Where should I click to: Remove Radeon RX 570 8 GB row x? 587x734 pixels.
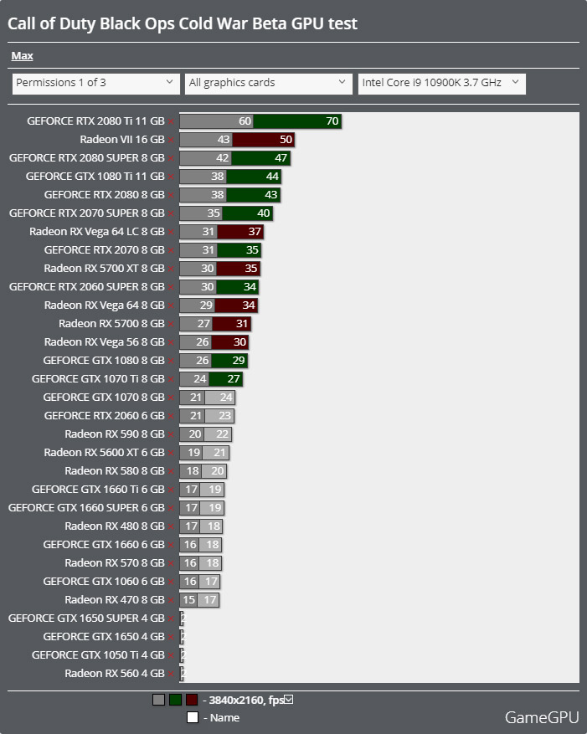click(x=171, y=563)
